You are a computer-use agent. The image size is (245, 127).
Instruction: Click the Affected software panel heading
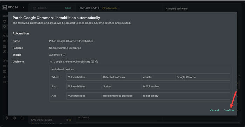click(x=176, y=9)
